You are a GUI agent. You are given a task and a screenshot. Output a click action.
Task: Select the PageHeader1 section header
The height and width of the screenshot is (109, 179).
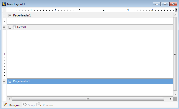[90, 15]
